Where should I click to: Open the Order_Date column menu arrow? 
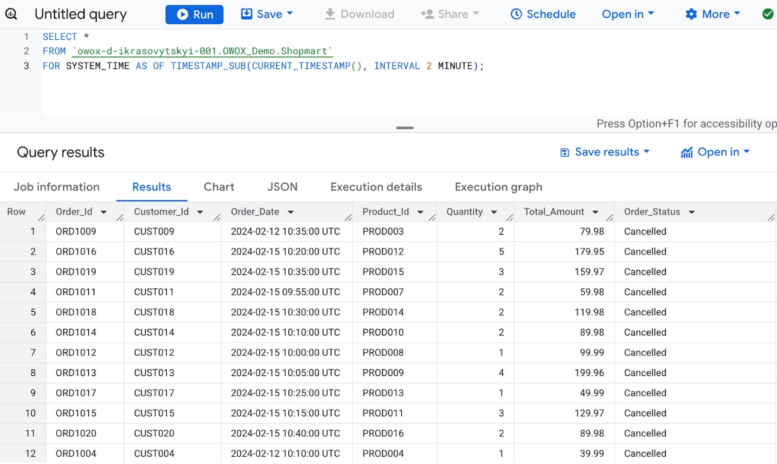click(x=291, y=212)
